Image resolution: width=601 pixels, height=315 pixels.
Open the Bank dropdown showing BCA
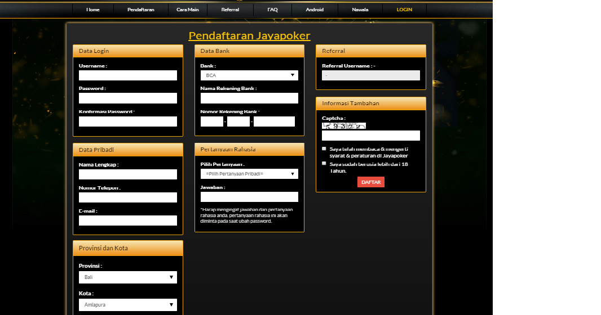pyautogui.click(x=249, y=75)
